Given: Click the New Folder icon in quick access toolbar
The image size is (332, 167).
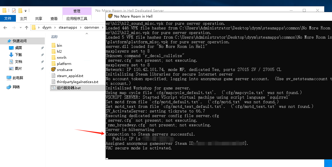Looking at the screenshot, I should click(x=20, y=10).
